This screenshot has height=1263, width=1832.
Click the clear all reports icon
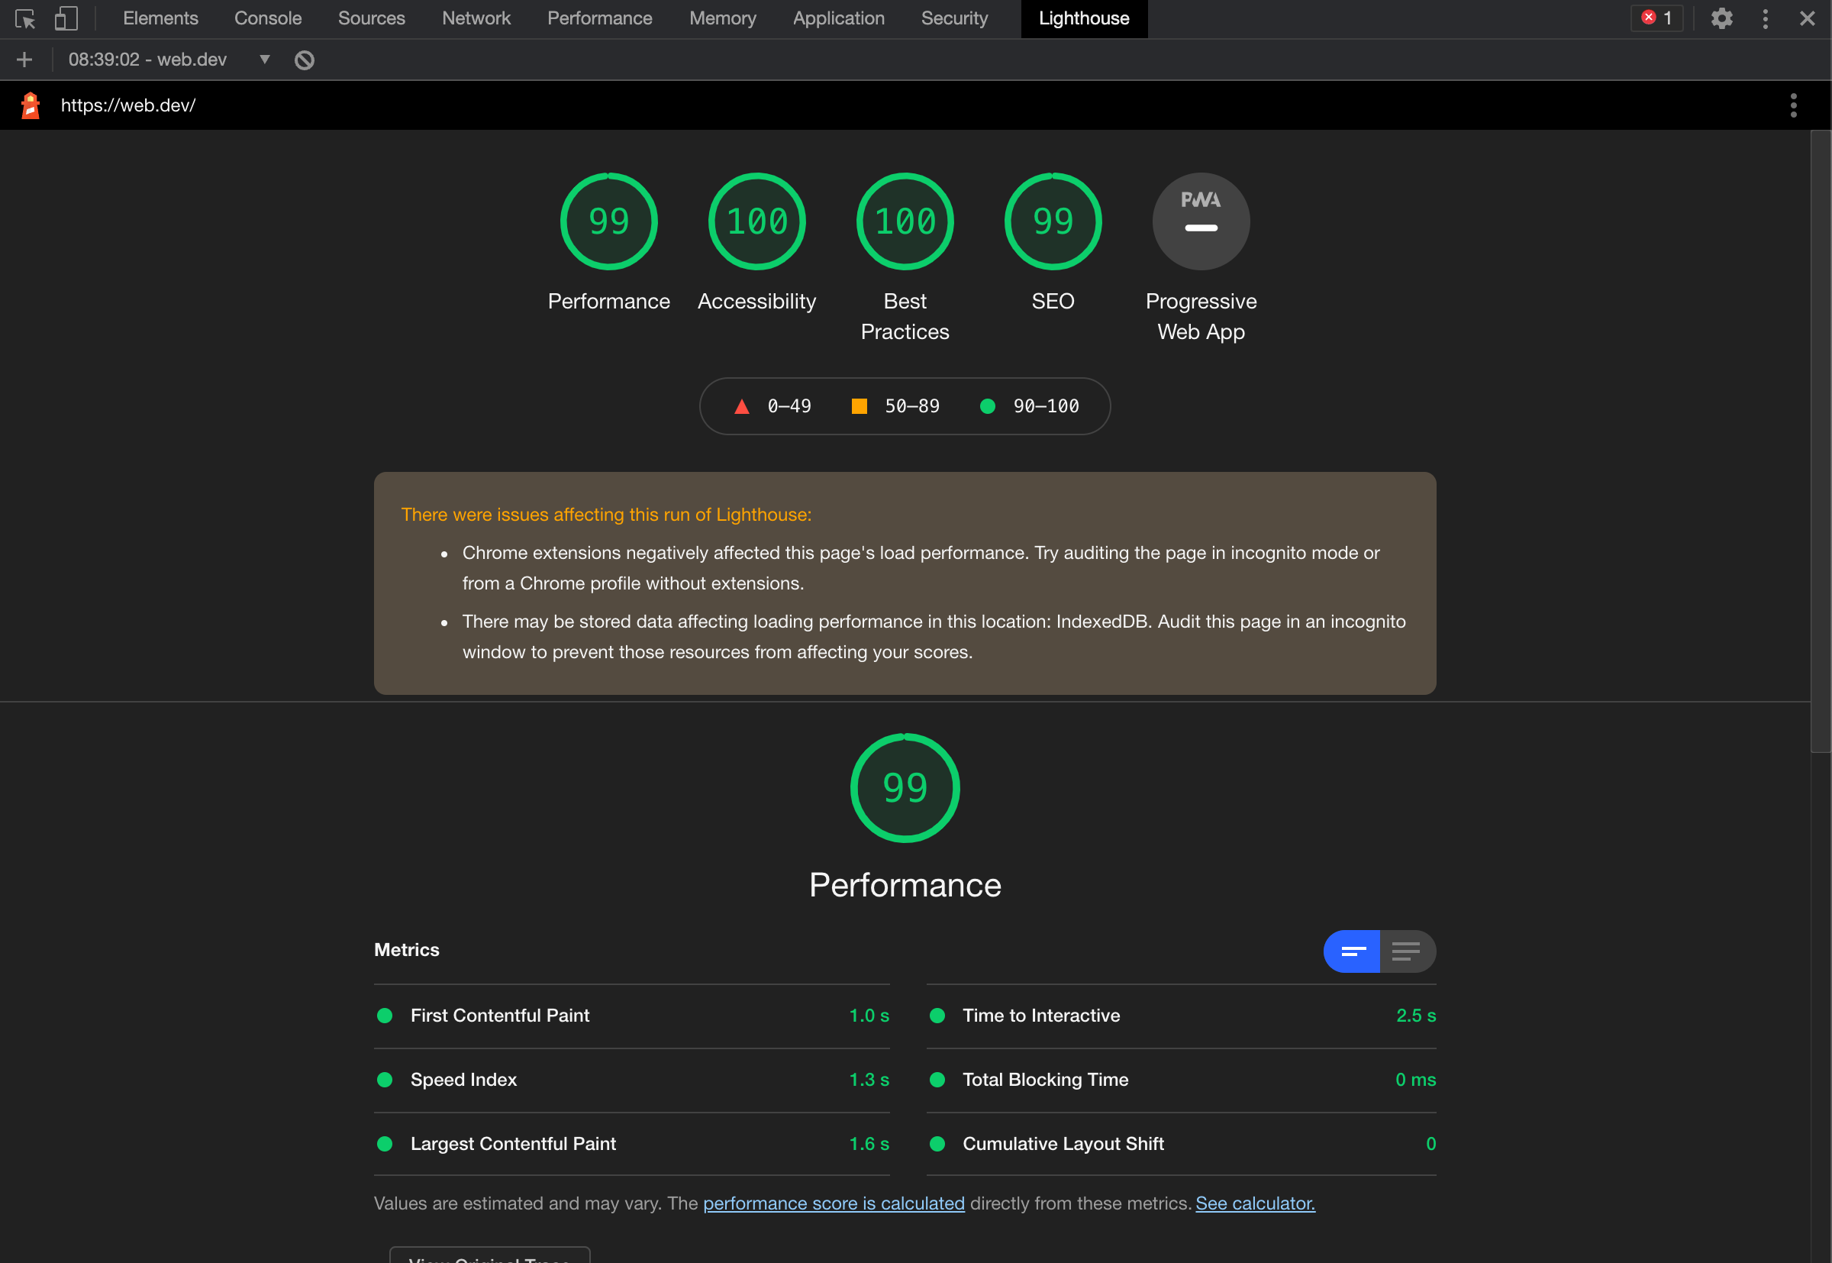(x=305, y=60)
